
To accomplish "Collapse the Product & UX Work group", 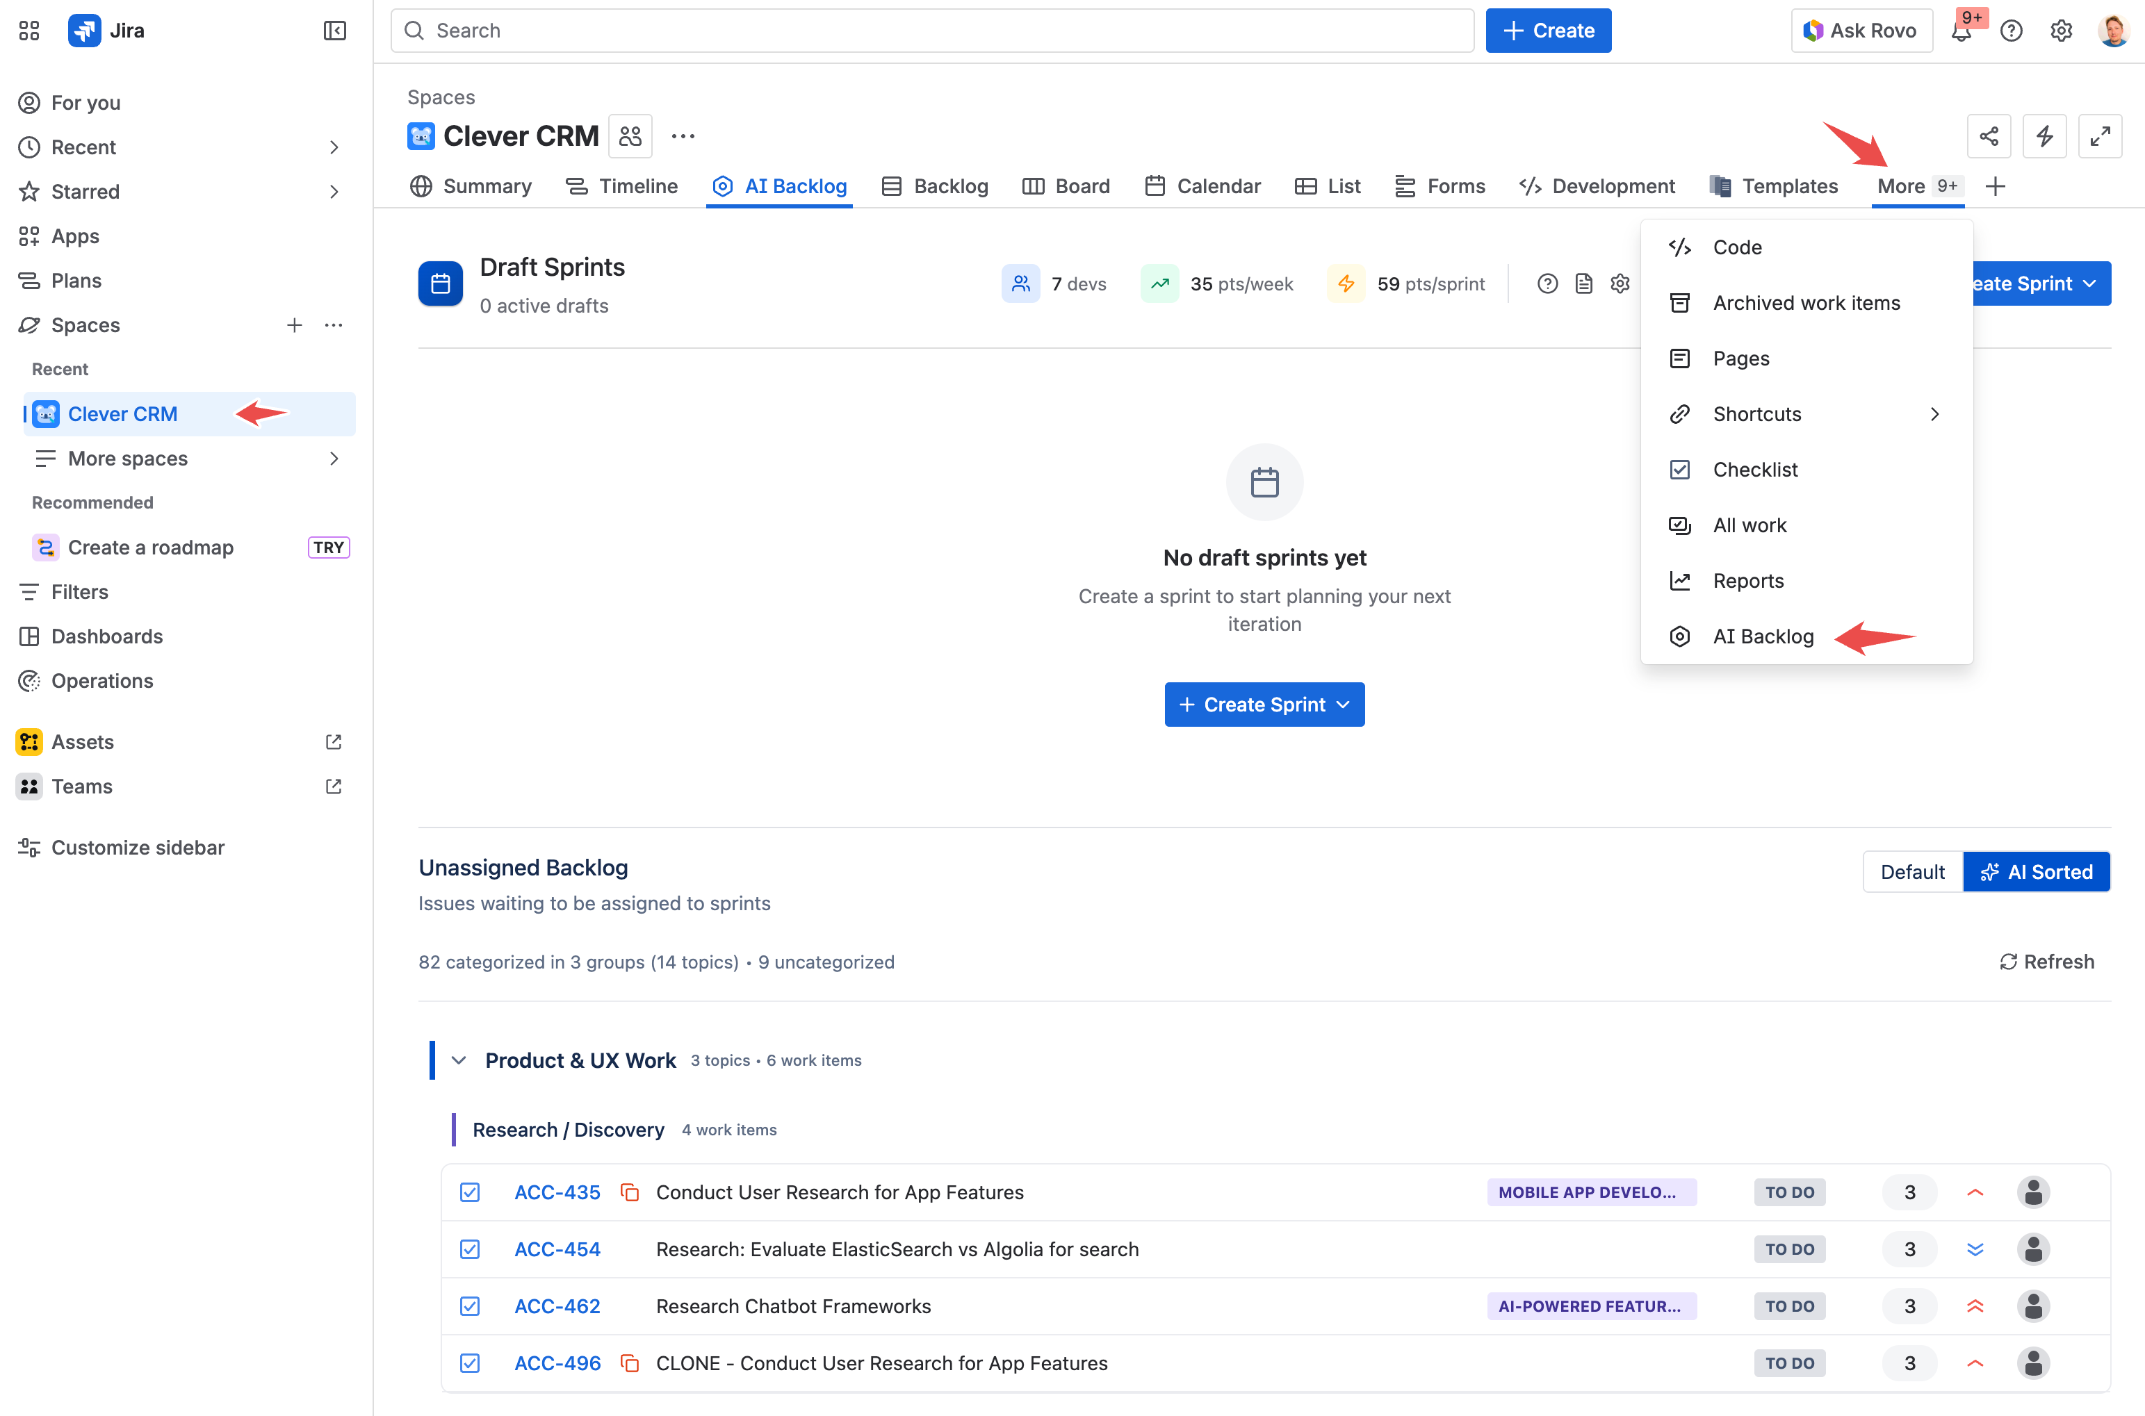I will 459,1060.
